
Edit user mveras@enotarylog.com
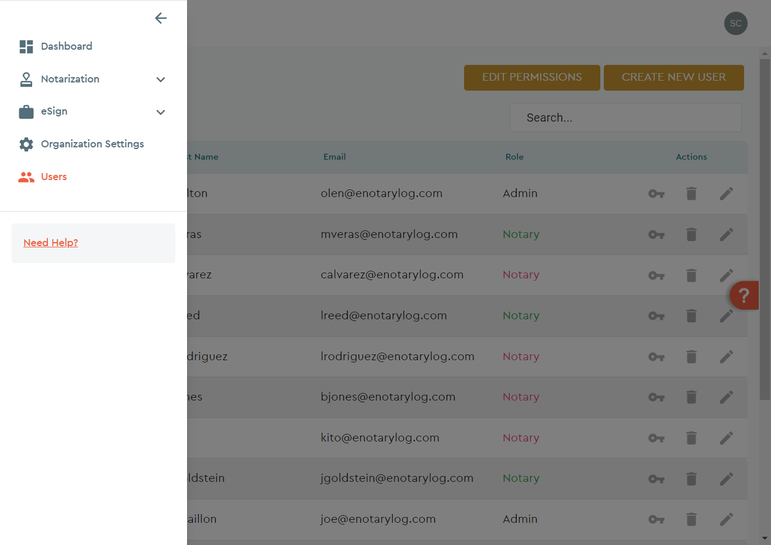coord(727,234)
